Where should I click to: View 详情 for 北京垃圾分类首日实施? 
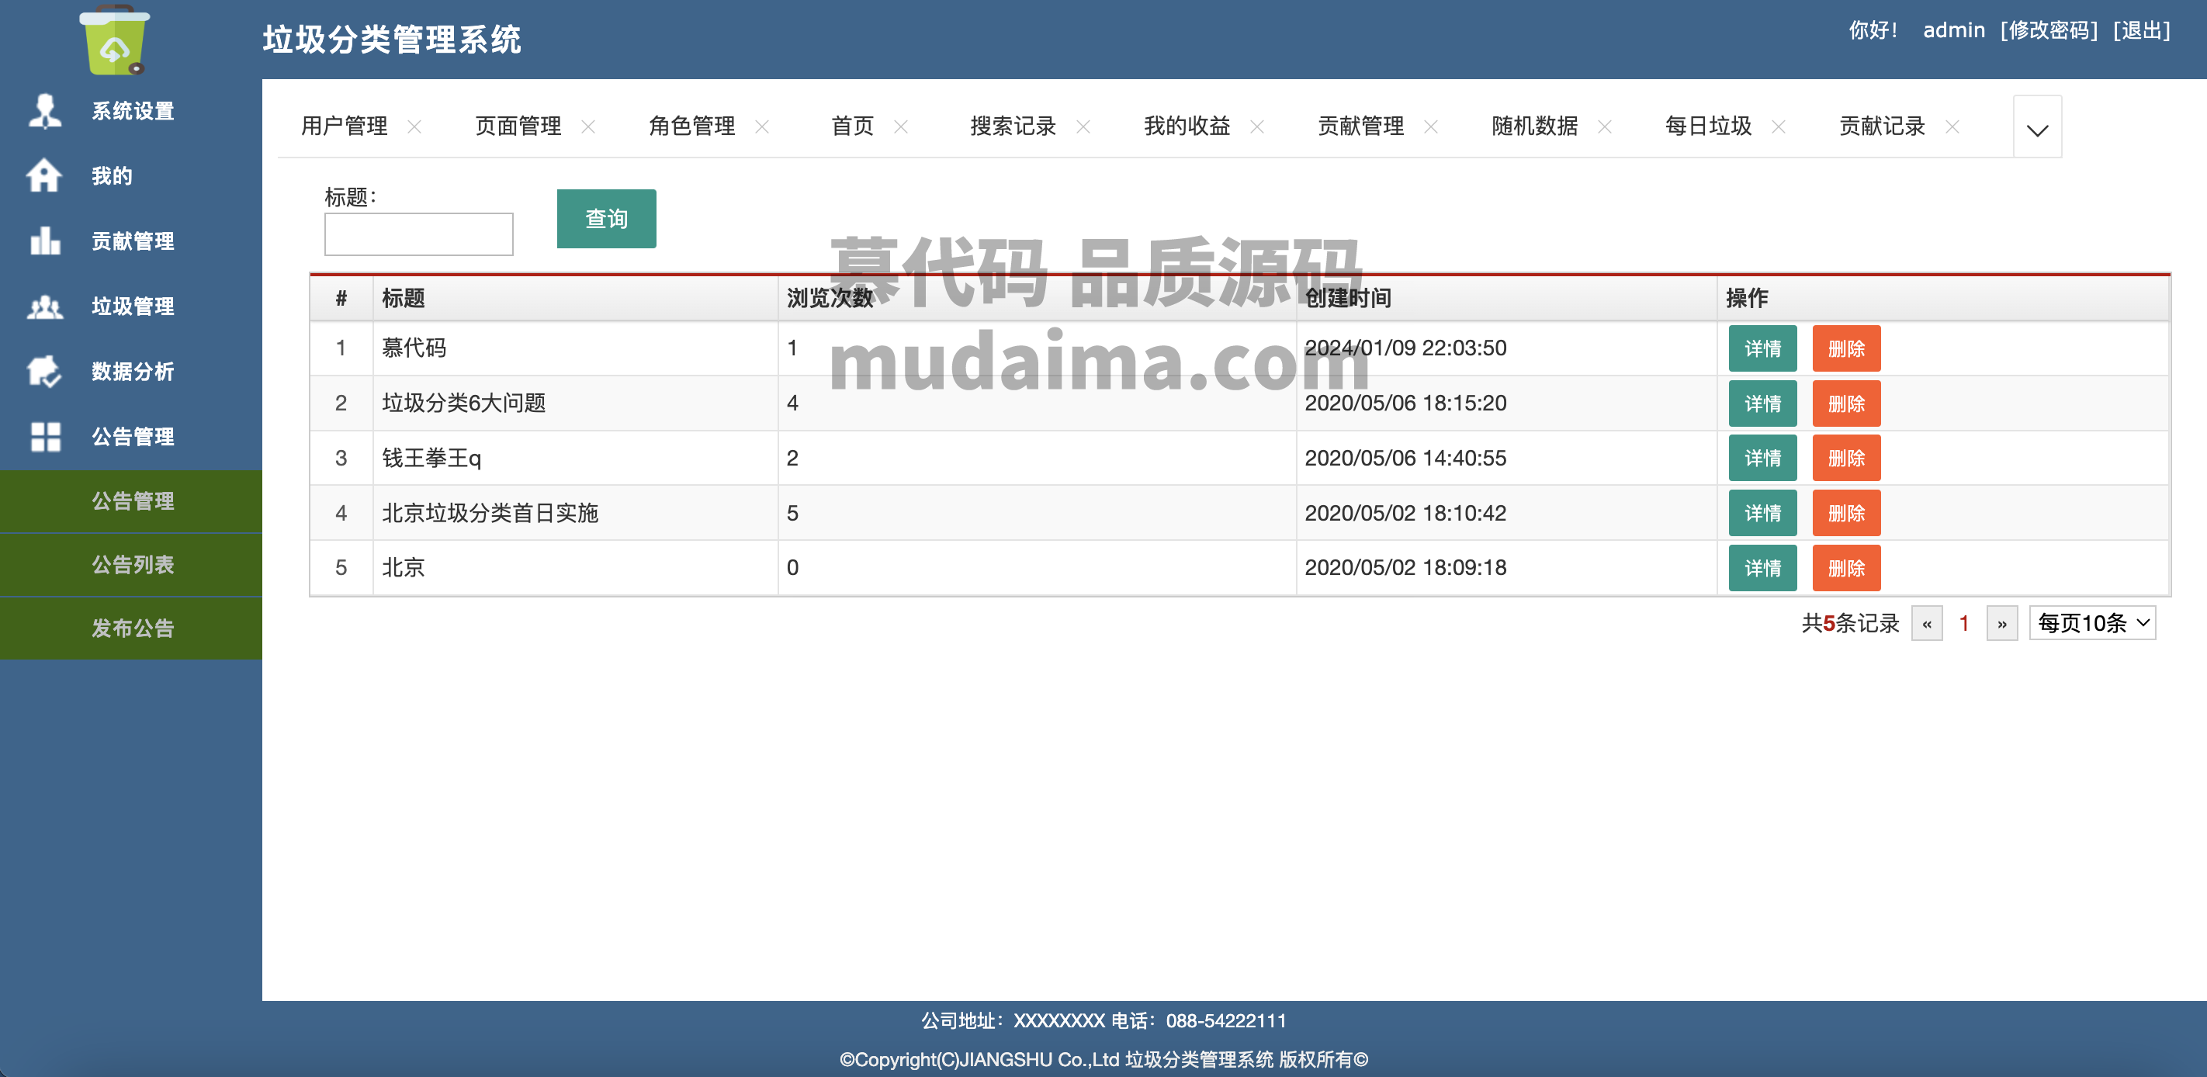click(1762, 513)
